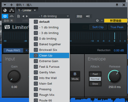Viewport: 128px width, 102px height.
Task: Click the 0 dB mark on the meter
Action: coord(114,41)
